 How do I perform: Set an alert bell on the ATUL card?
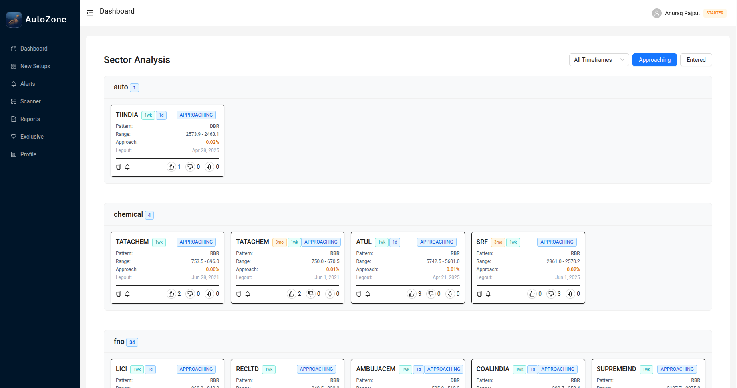368,294
